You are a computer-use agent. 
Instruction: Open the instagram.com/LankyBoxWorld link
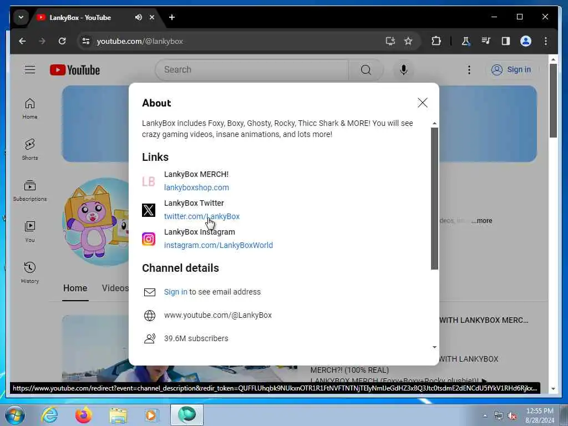click(x=219, y=245)
